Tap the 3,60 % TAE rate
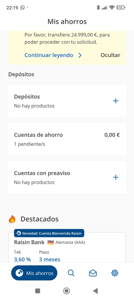This screenshot has height=299, width=134. tap(22, 259)
